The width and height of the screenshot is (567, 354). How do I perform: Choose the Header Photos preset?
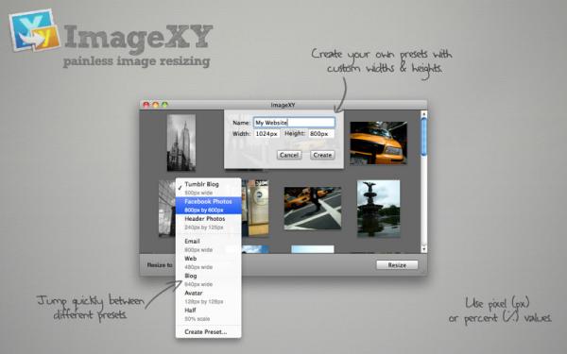pyautogui.click(x=208, y=223)
